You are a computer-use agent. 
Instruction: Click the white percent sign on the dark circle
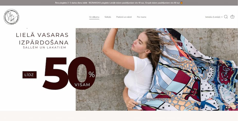click(92, 74)
